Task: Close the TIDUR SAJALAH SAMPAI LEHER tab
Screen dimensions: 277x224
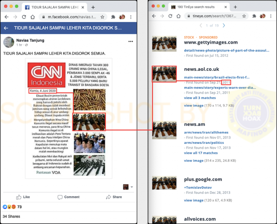Action: (x=83, y=8)
